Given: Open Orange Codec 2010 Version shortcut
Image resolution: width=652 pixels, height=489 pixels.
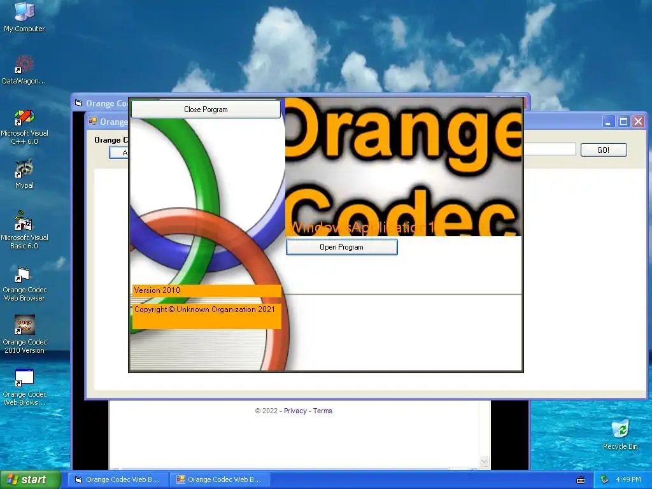Looking at the screenshot, I should (x=24, y=335).
